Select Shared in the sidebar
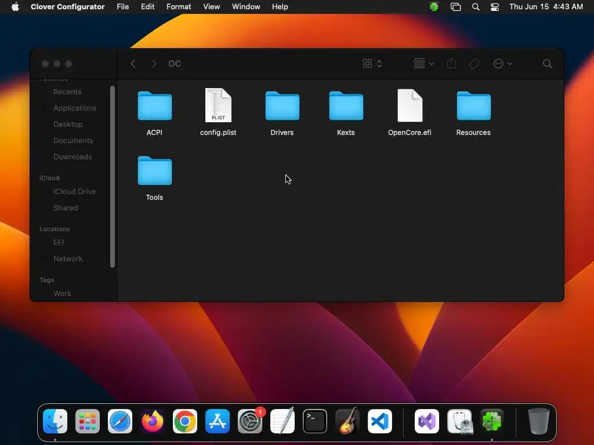Viewport: 594px width, 445px height. point(66,208)
